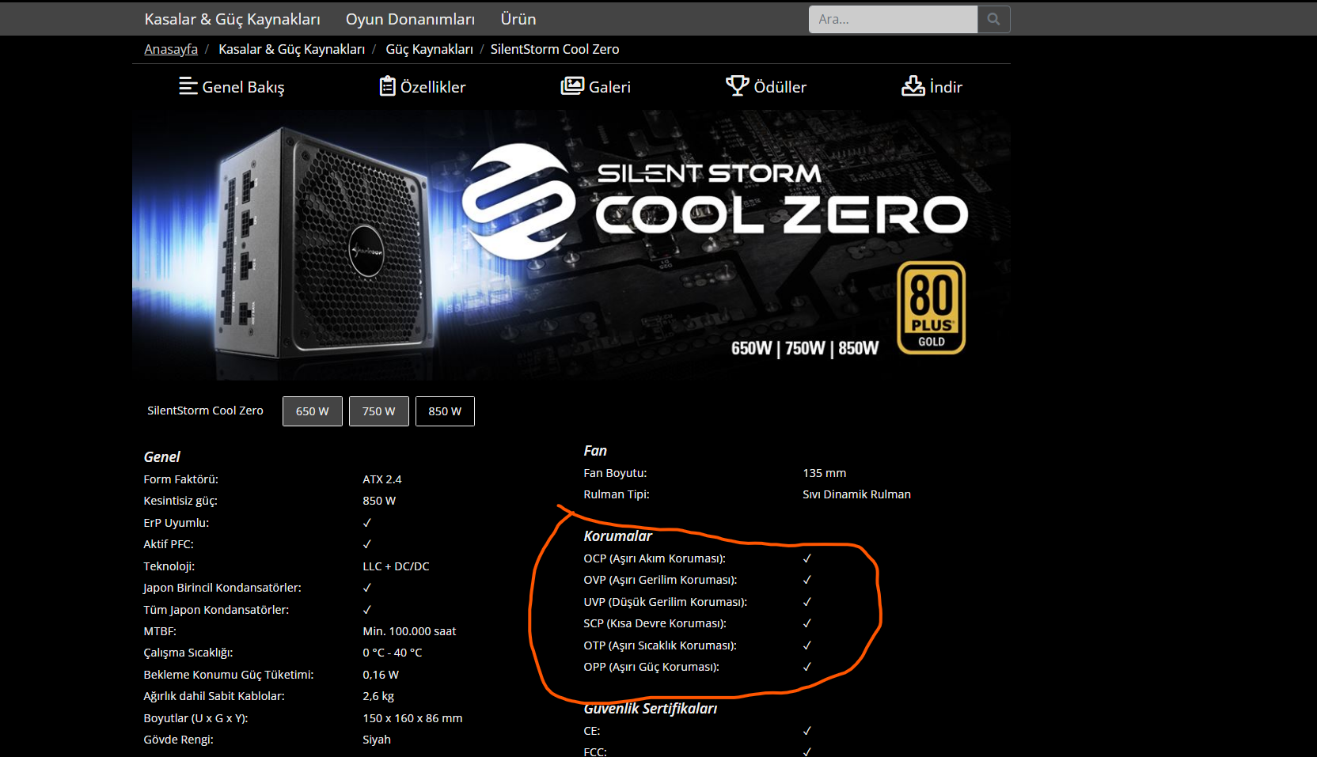Select the 850 W model button

click(x=445, y=411)
